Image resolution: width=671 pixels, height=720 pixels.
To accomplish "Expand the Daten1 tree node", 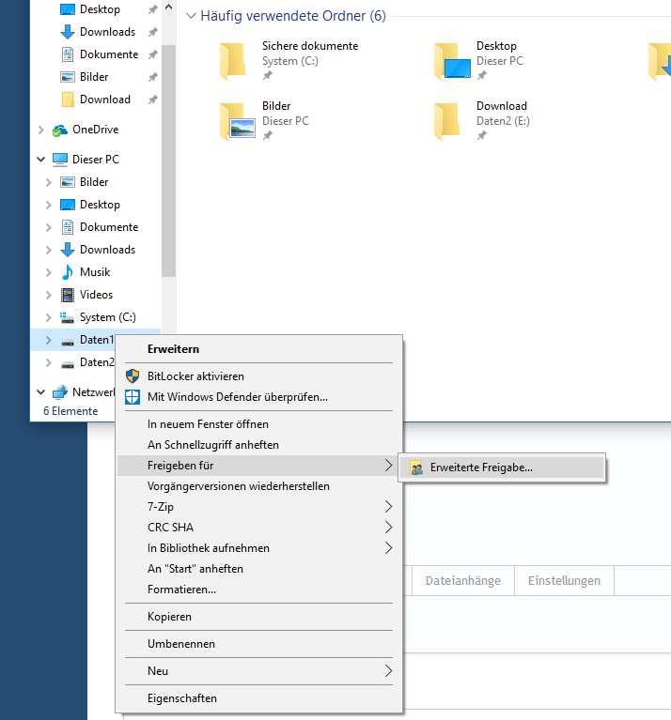I will point(48,340).
